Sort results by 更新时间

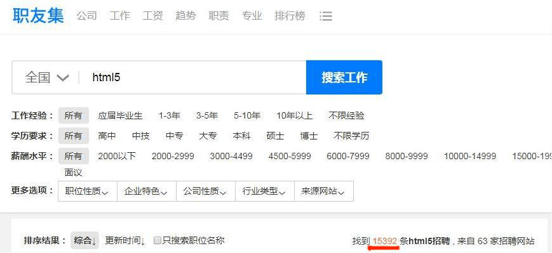click(x=125, y=241)
